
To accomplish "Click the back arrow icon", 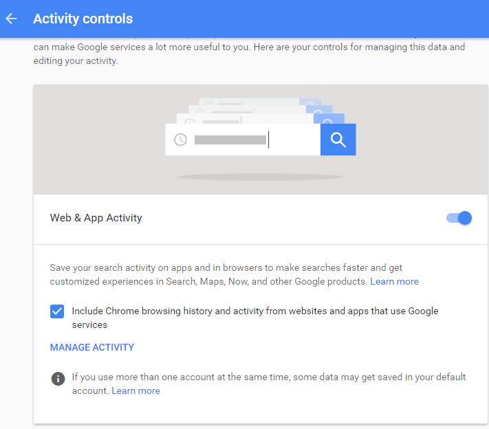I will [11, 19].
